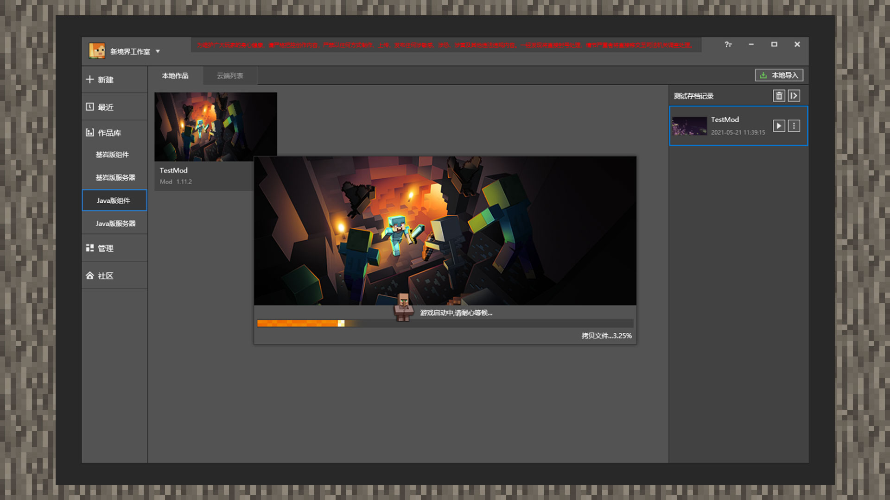890x500 pixels.
Task: Select Java版服务器 in sidebar
Action: (x=114, y=224)
